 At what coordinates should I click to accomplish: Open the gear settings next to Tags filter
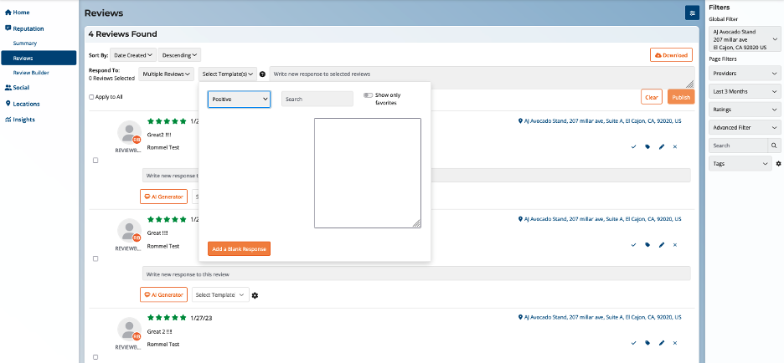click(x=778, y=164)
